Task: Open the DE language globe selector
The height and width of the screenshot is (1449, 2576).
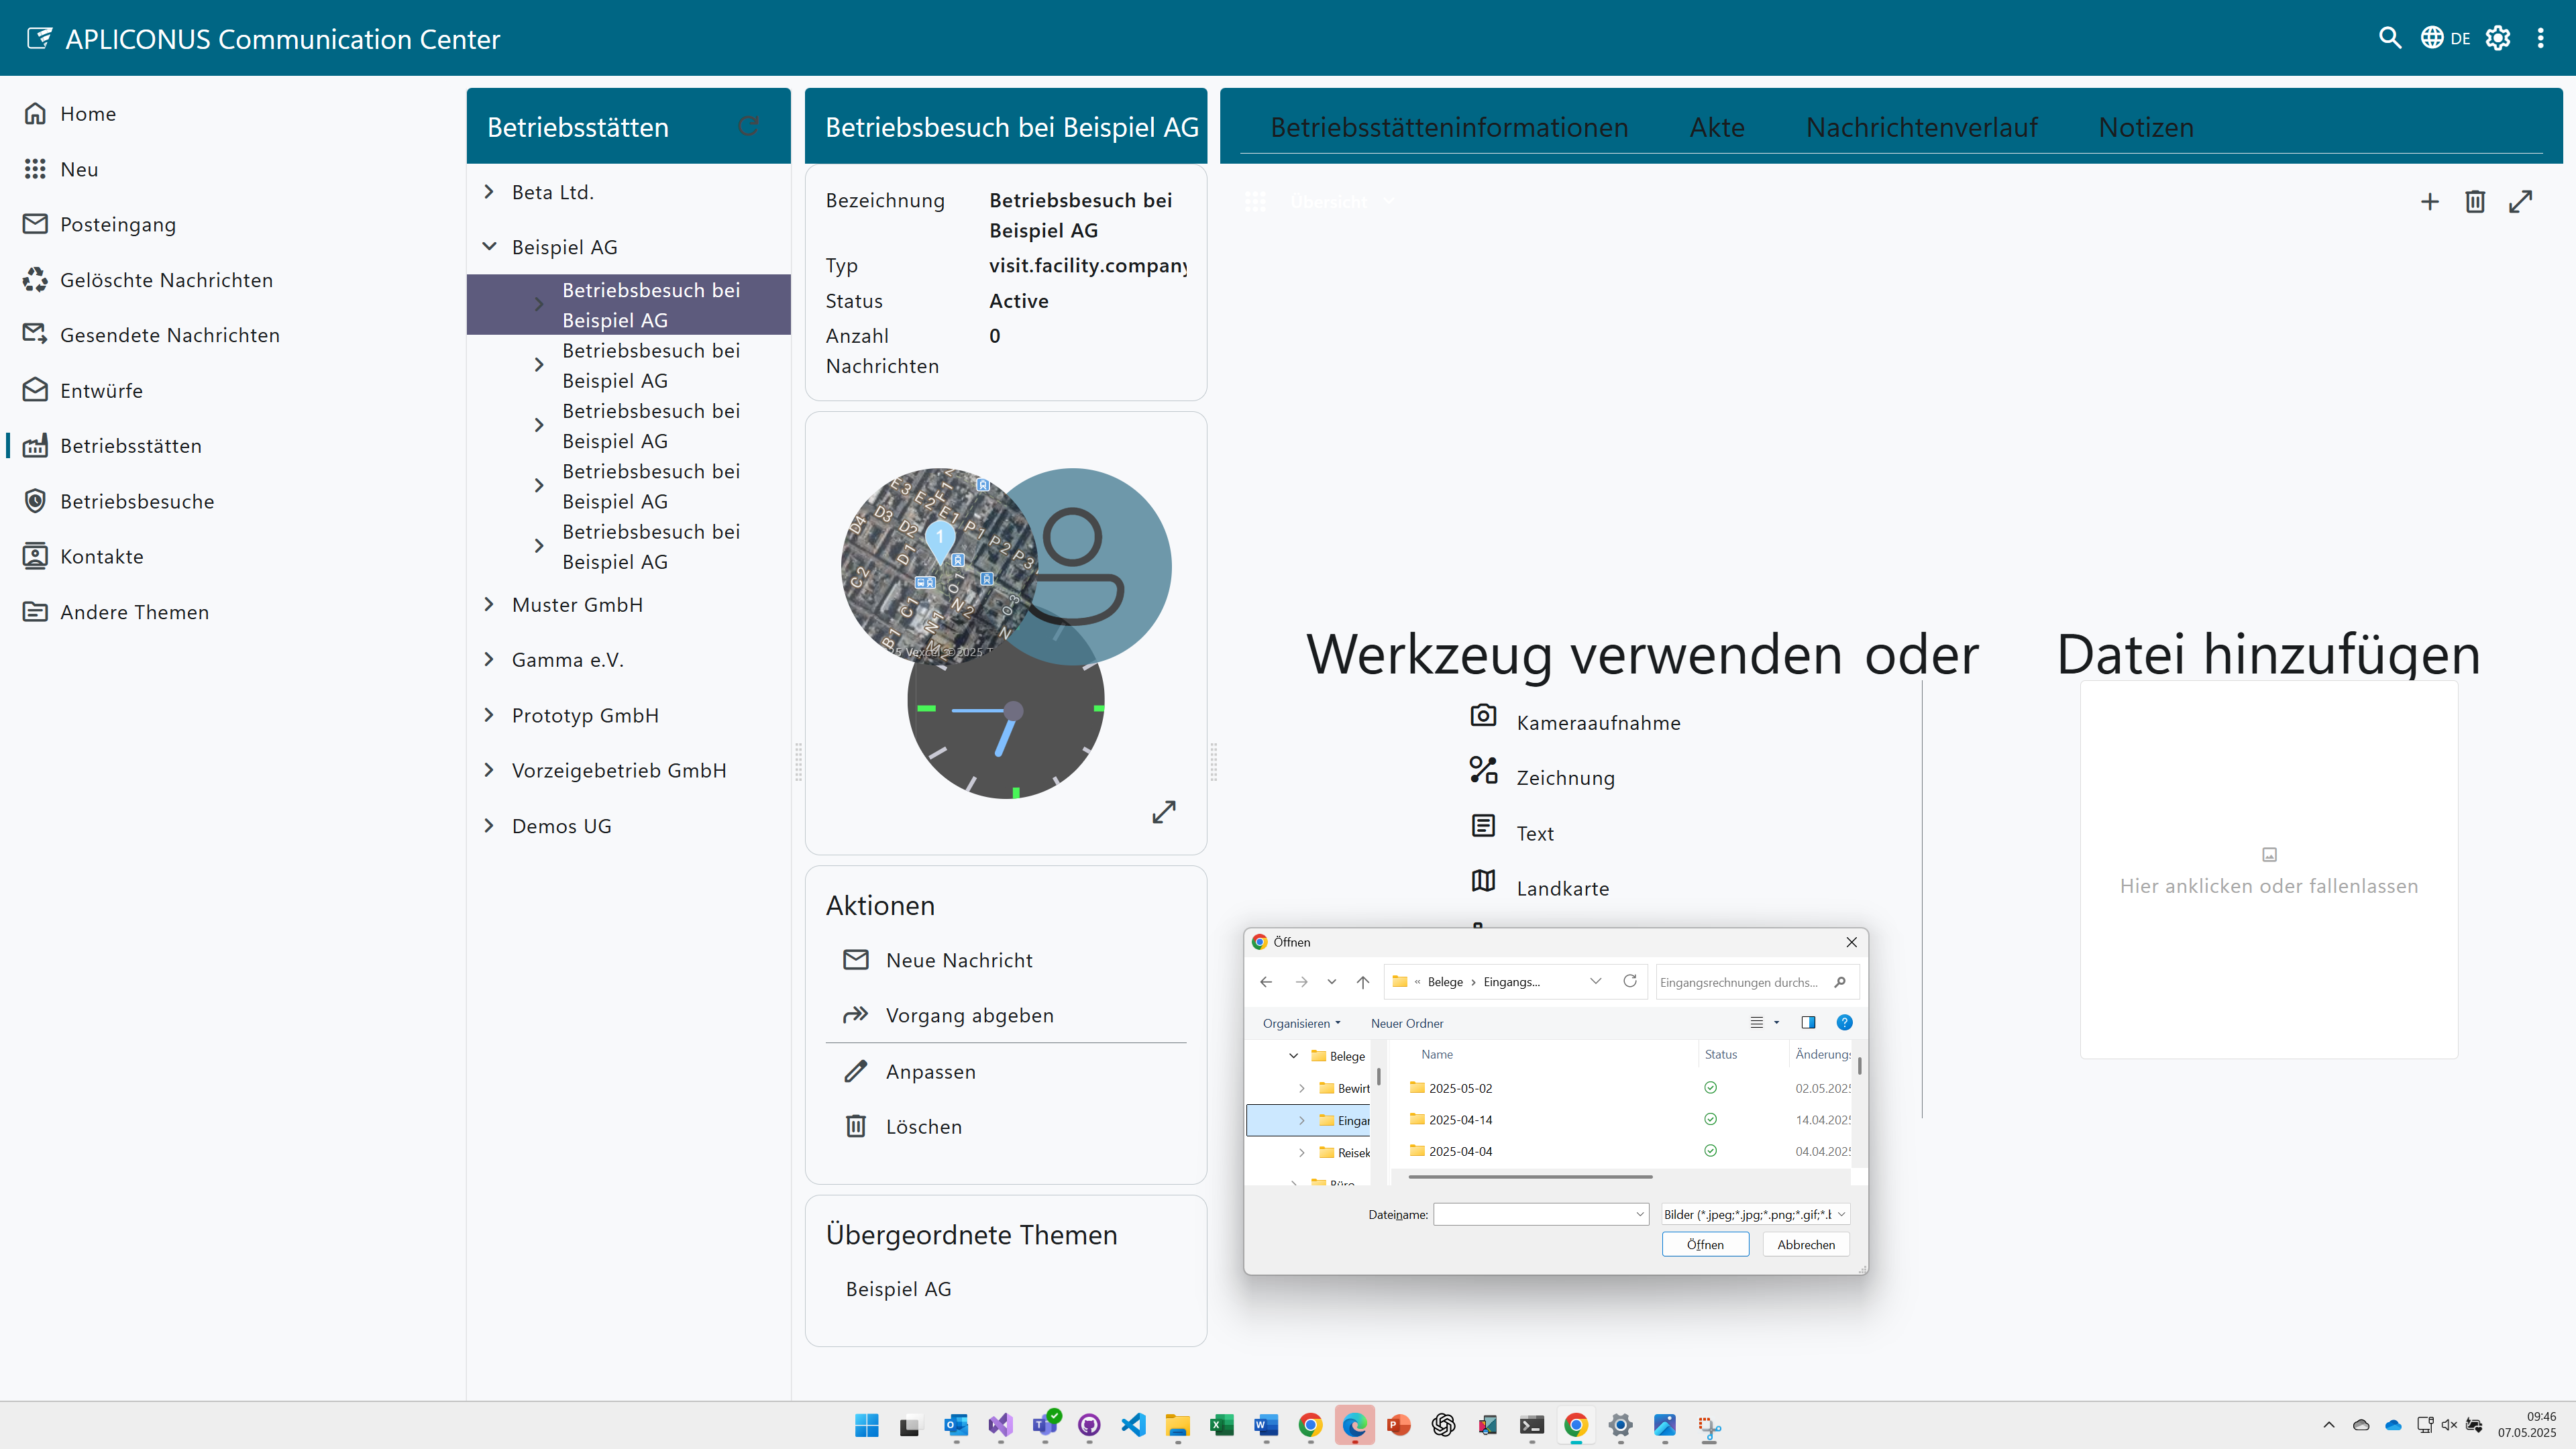Action: click(x=2445, y=38)
